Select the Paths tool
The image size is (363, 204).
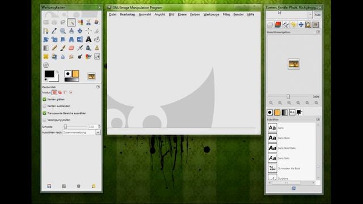tap(46, 31)
